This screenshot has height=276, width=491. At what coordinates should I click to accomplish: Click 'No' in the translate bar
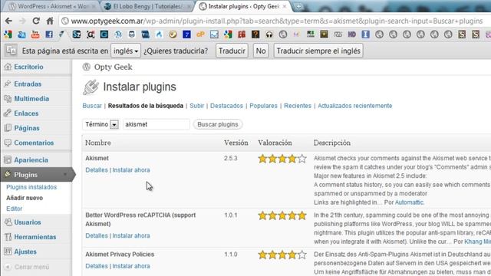[x=261, y=51]
